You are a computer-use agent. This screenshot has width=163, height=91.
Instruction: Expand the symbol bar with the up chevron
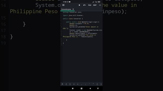click(62, 84)
